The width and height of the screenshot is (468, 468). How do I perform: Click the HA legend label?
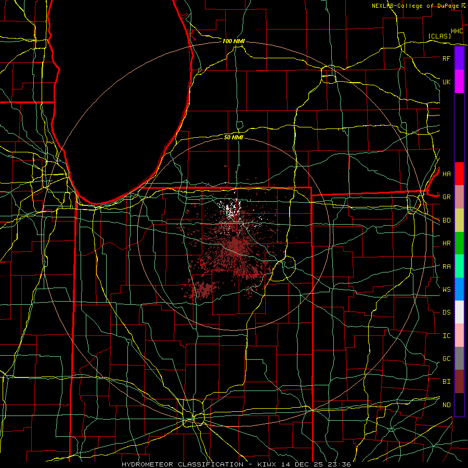point(446,174)
